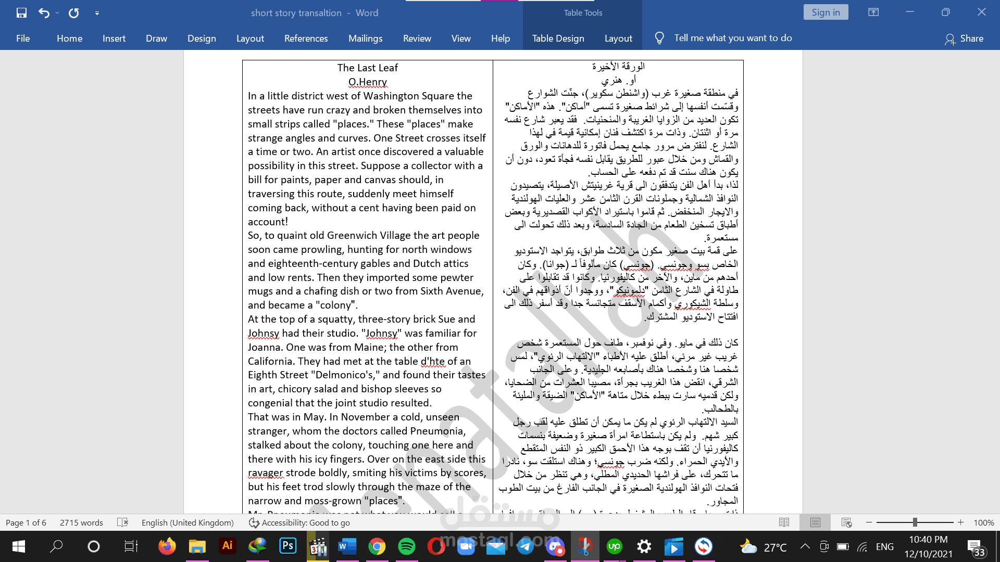
Task: Switch to Read Mode view
Action: click(x=784, y=522)
